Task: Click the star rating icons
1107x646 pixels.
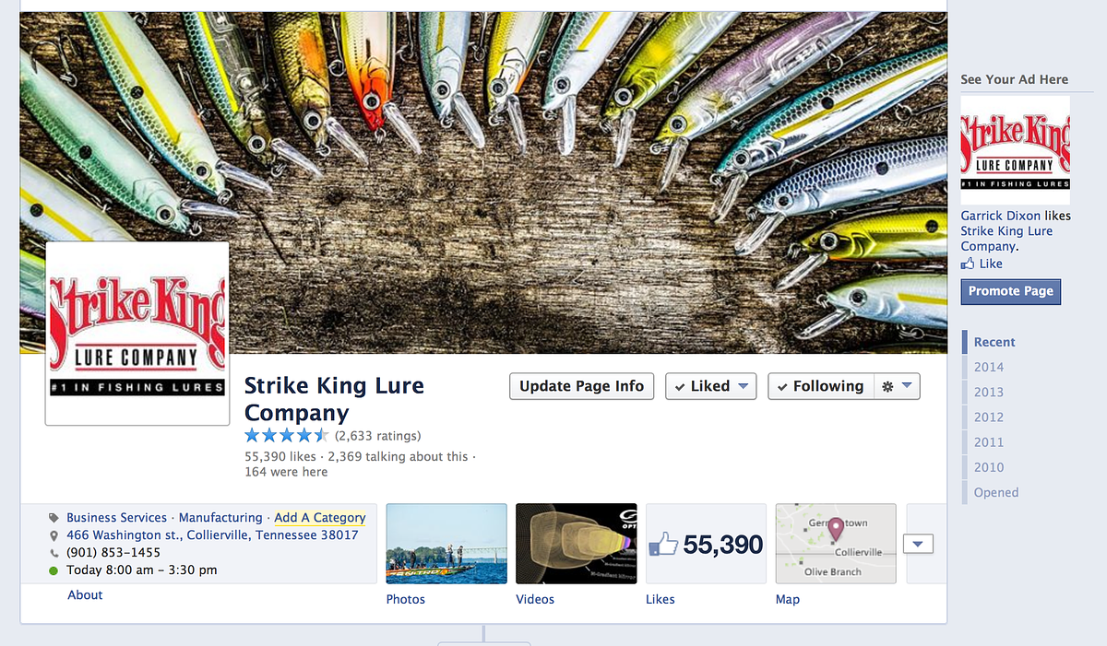Action: click(x=286, y=436)
